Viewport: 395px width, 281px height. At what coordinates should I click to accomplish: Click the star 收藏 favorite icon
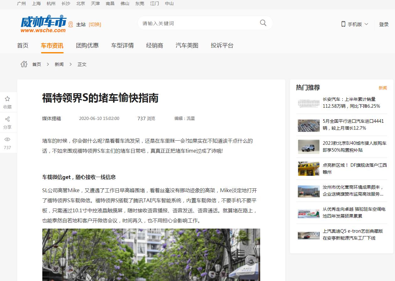point(7,99)
